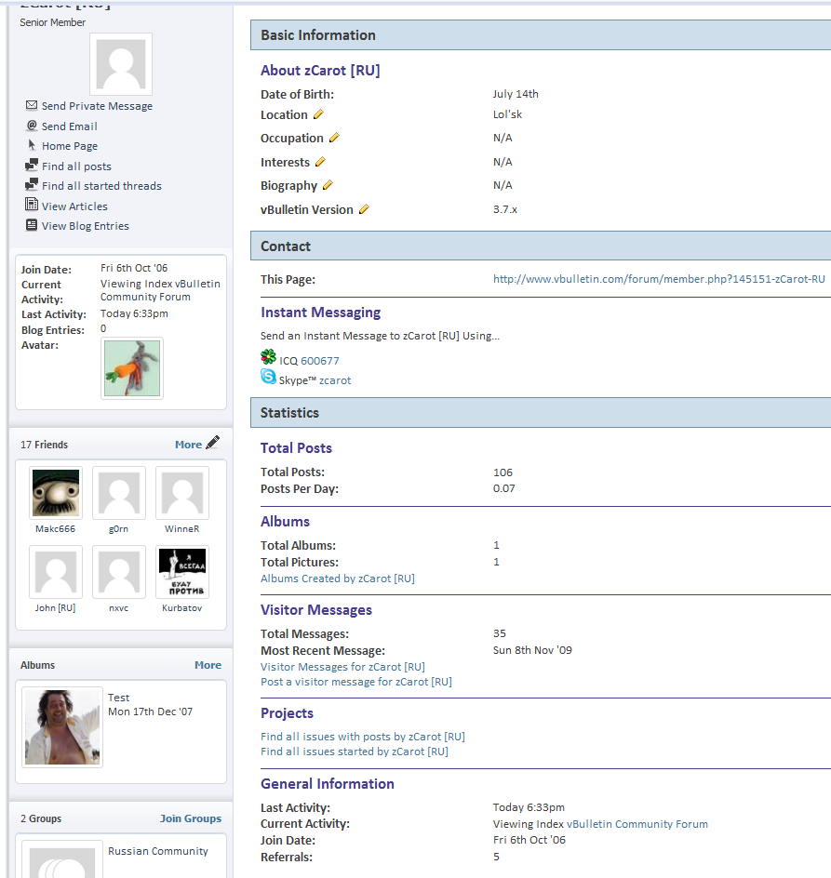Post a visitor message for zCarot [RU]
Viewport: 831px width, 878px height.
coord(355,682)
